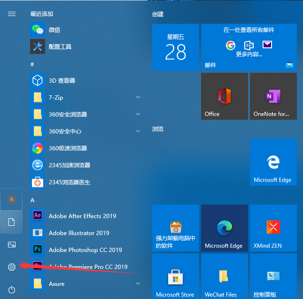
Task: Launch WeChat (微信) from recently added
Action: click(x=54, y=30)
